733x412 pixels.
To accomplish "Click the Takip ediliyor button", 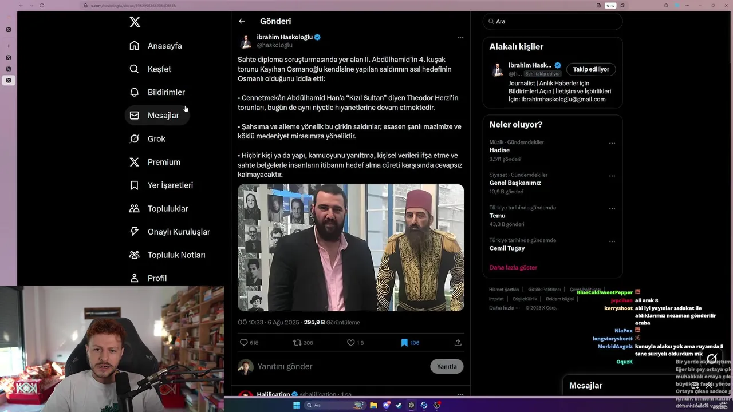I will (591, 69).
